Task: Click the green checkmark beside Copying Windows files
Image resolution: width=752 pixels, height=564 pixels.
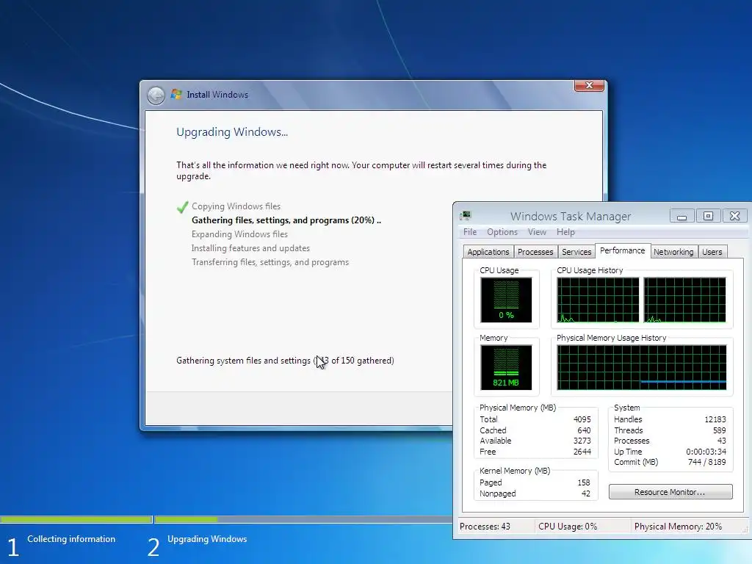Action: [182, 206]
